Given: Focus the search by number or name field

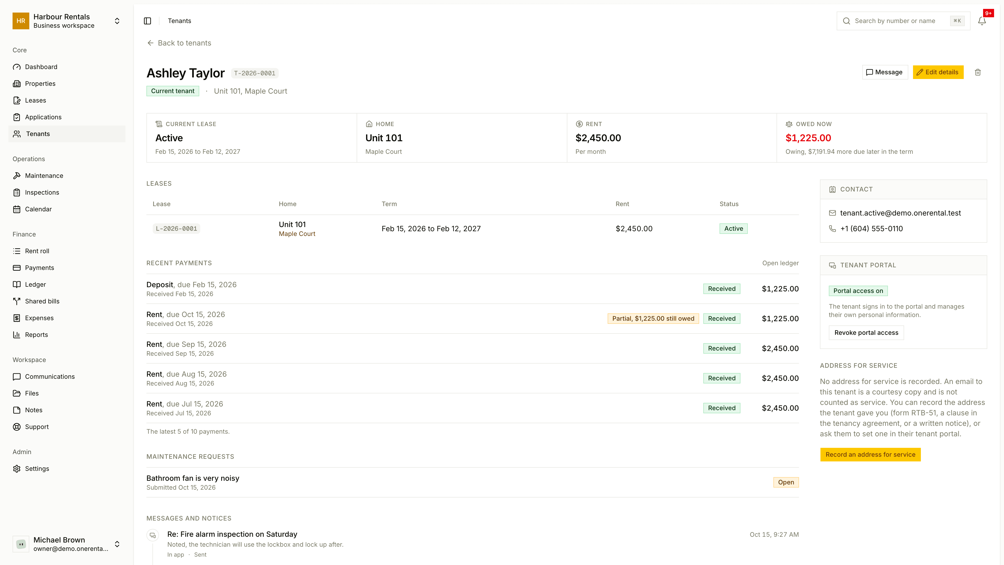Looking at the screenshot, I should (903, 21).
